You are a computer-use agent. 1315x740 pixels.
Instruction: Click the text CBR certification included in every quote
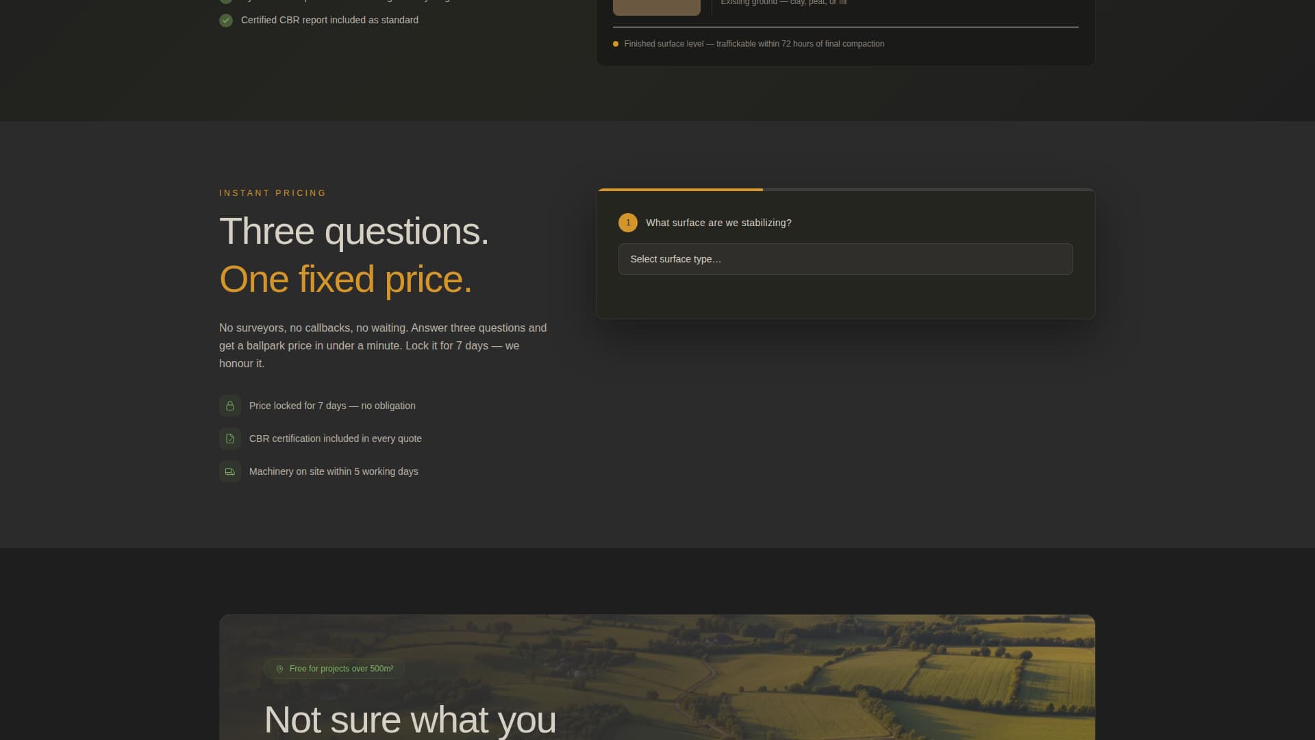click(336, 439)
